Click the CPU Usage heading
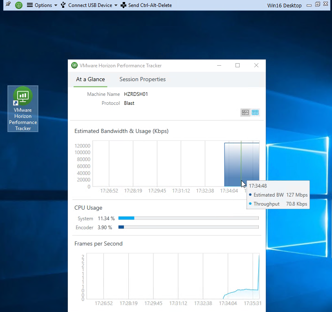Image resolution: width=332 pixels, height=312 pixels. pos(88,208)
